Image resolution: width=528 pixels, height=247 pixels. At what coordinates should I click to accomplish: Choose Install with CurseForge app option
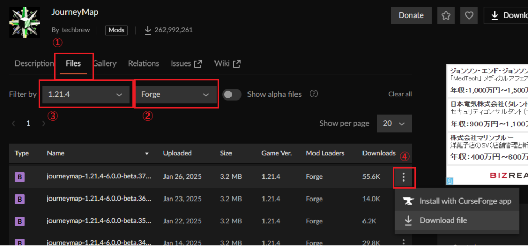click(465, 201)
